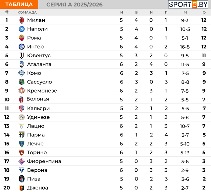This screenshot has width=211, height=192.
Task: Click the points column header О
Action: [204, 12]
